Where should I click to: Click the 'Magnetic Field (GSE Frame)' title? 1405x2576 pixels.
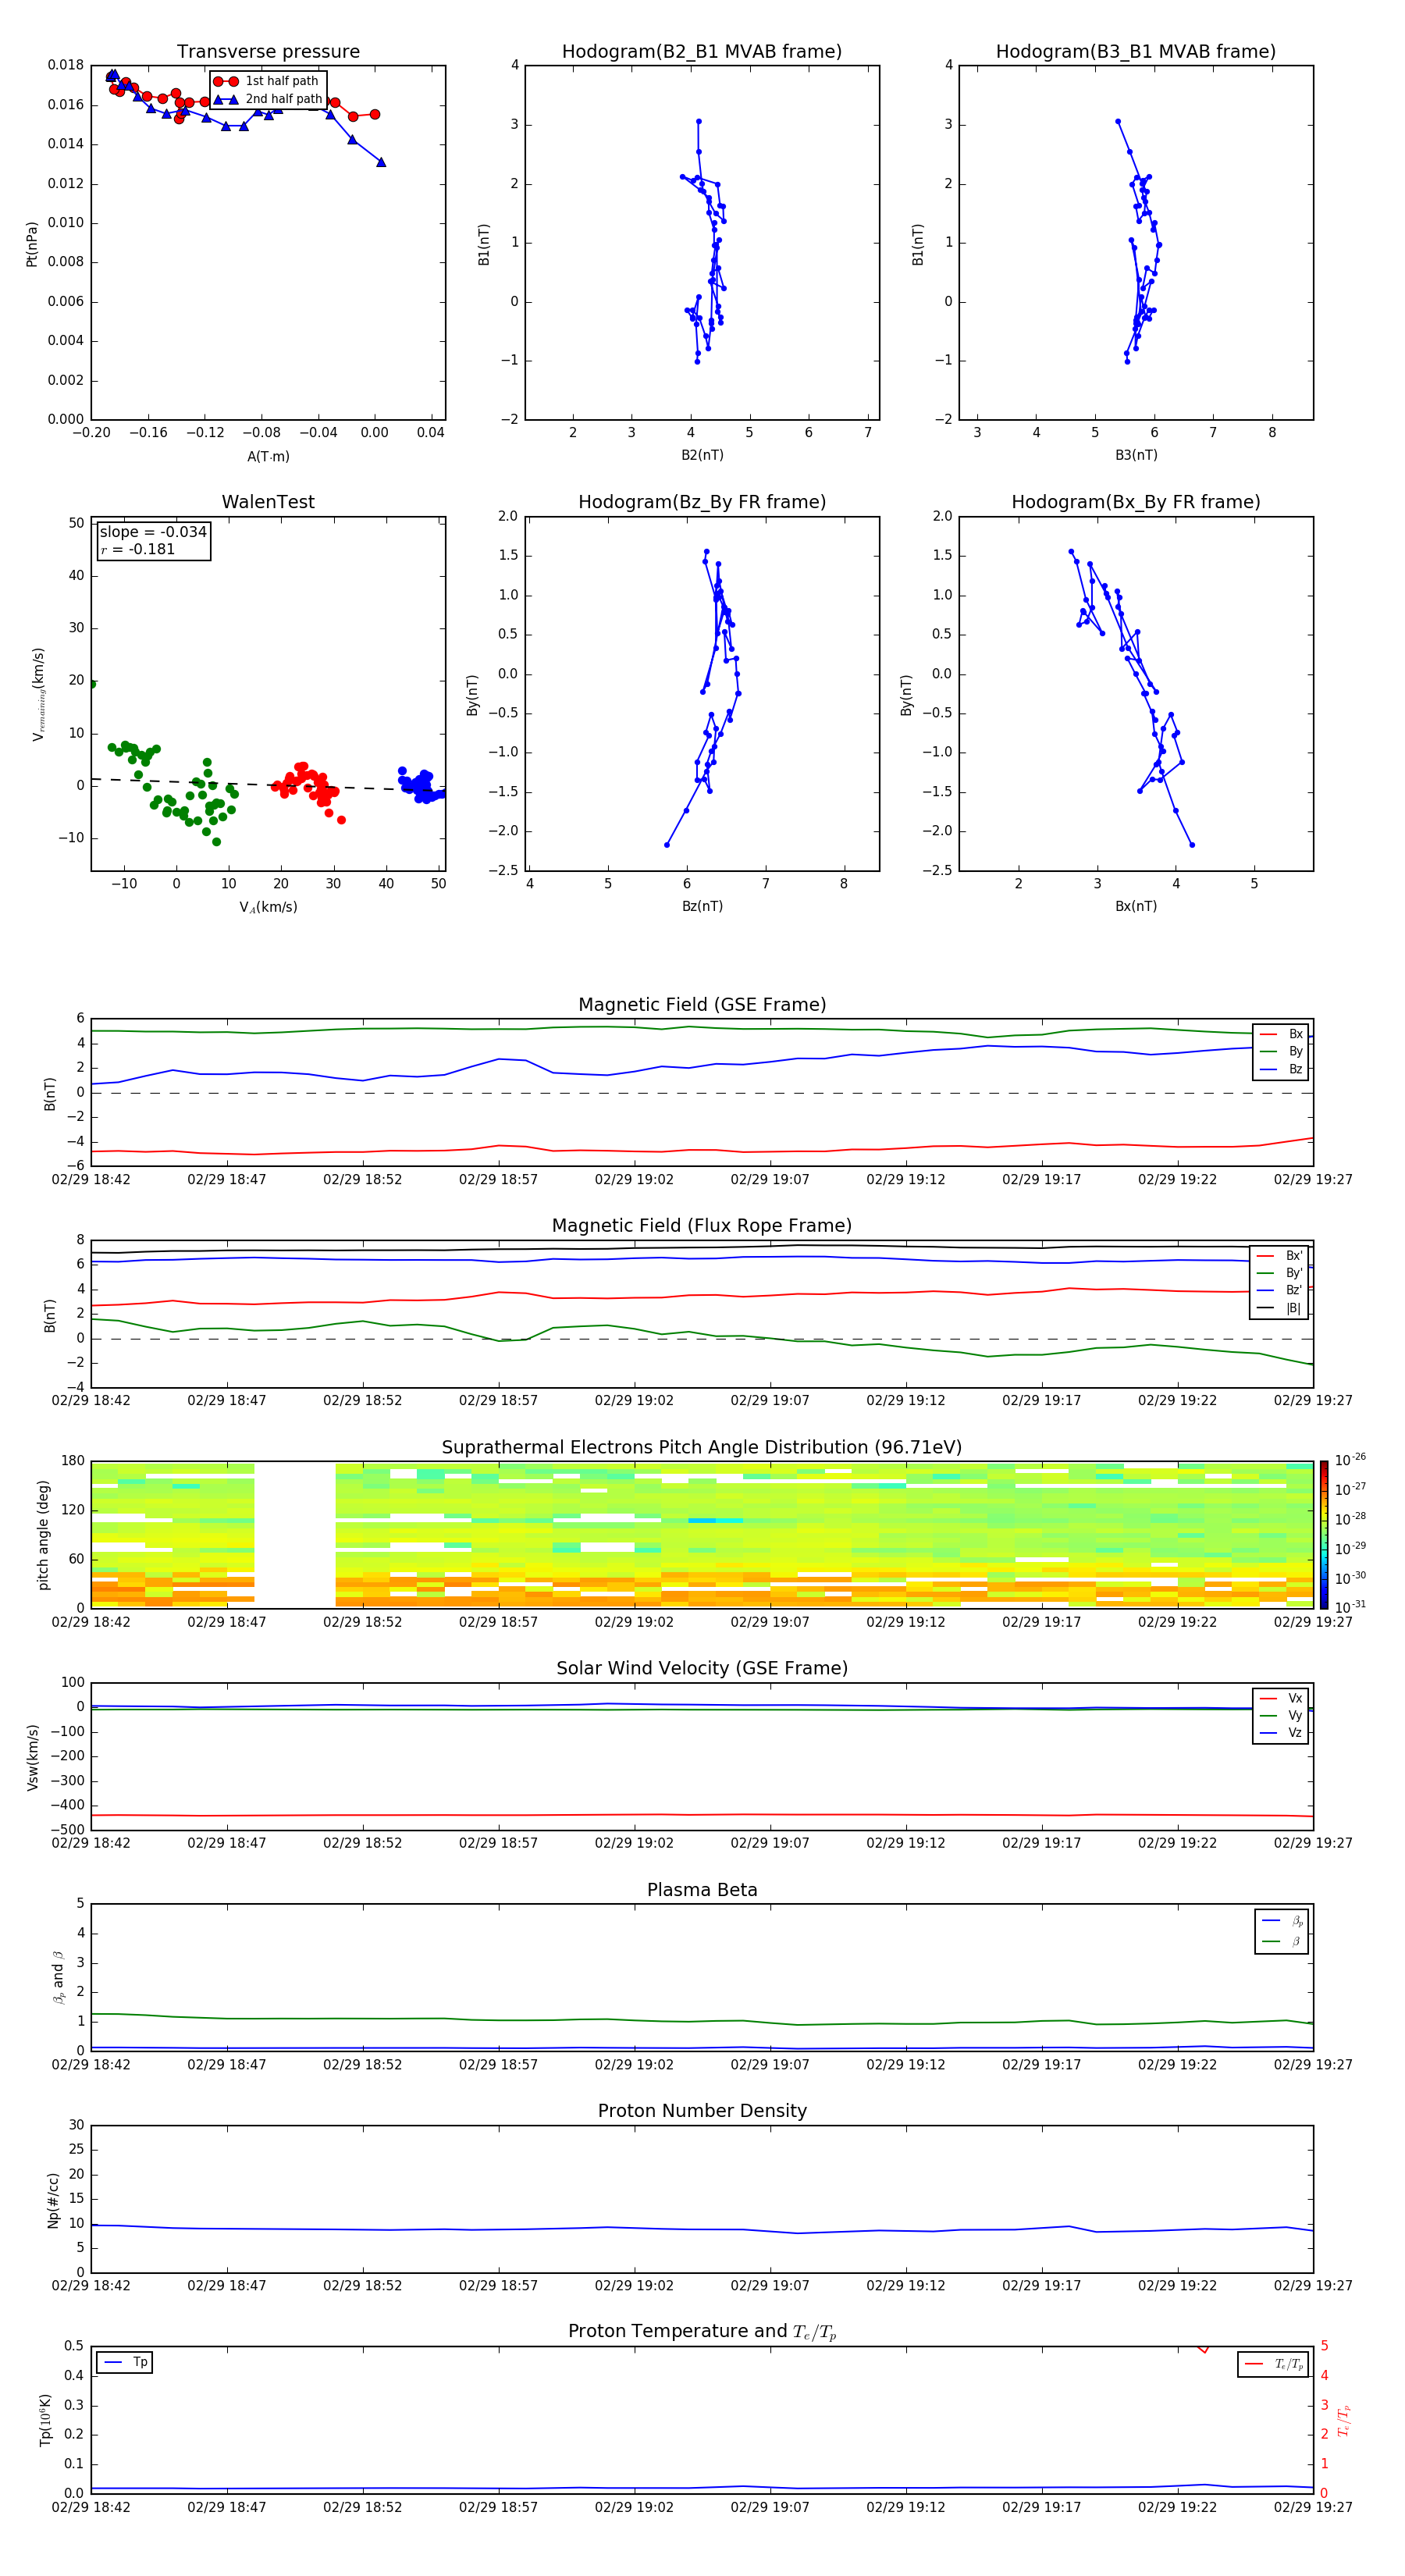(702, 1005)
